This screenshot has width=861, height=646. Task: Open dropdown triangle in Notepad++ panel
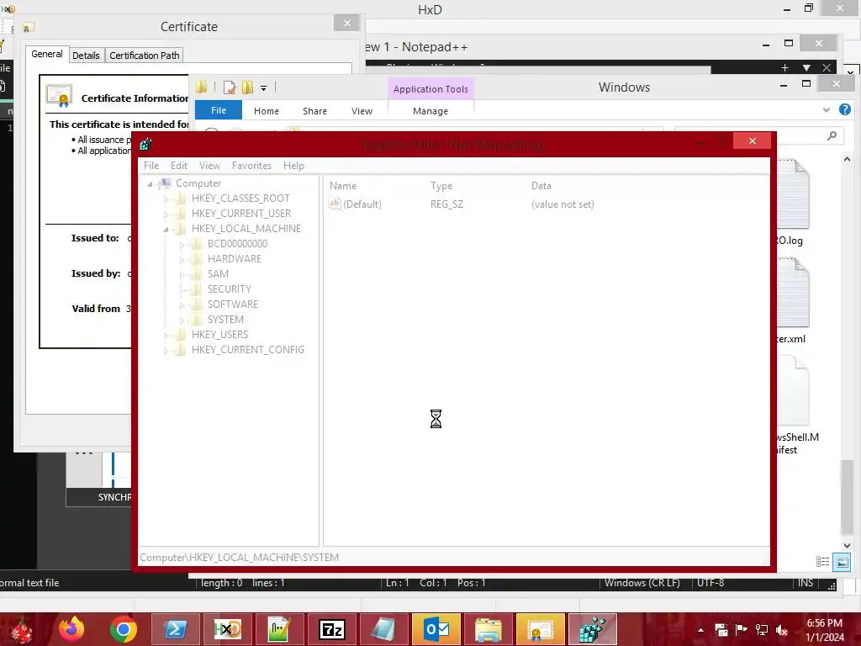(806, 67)
